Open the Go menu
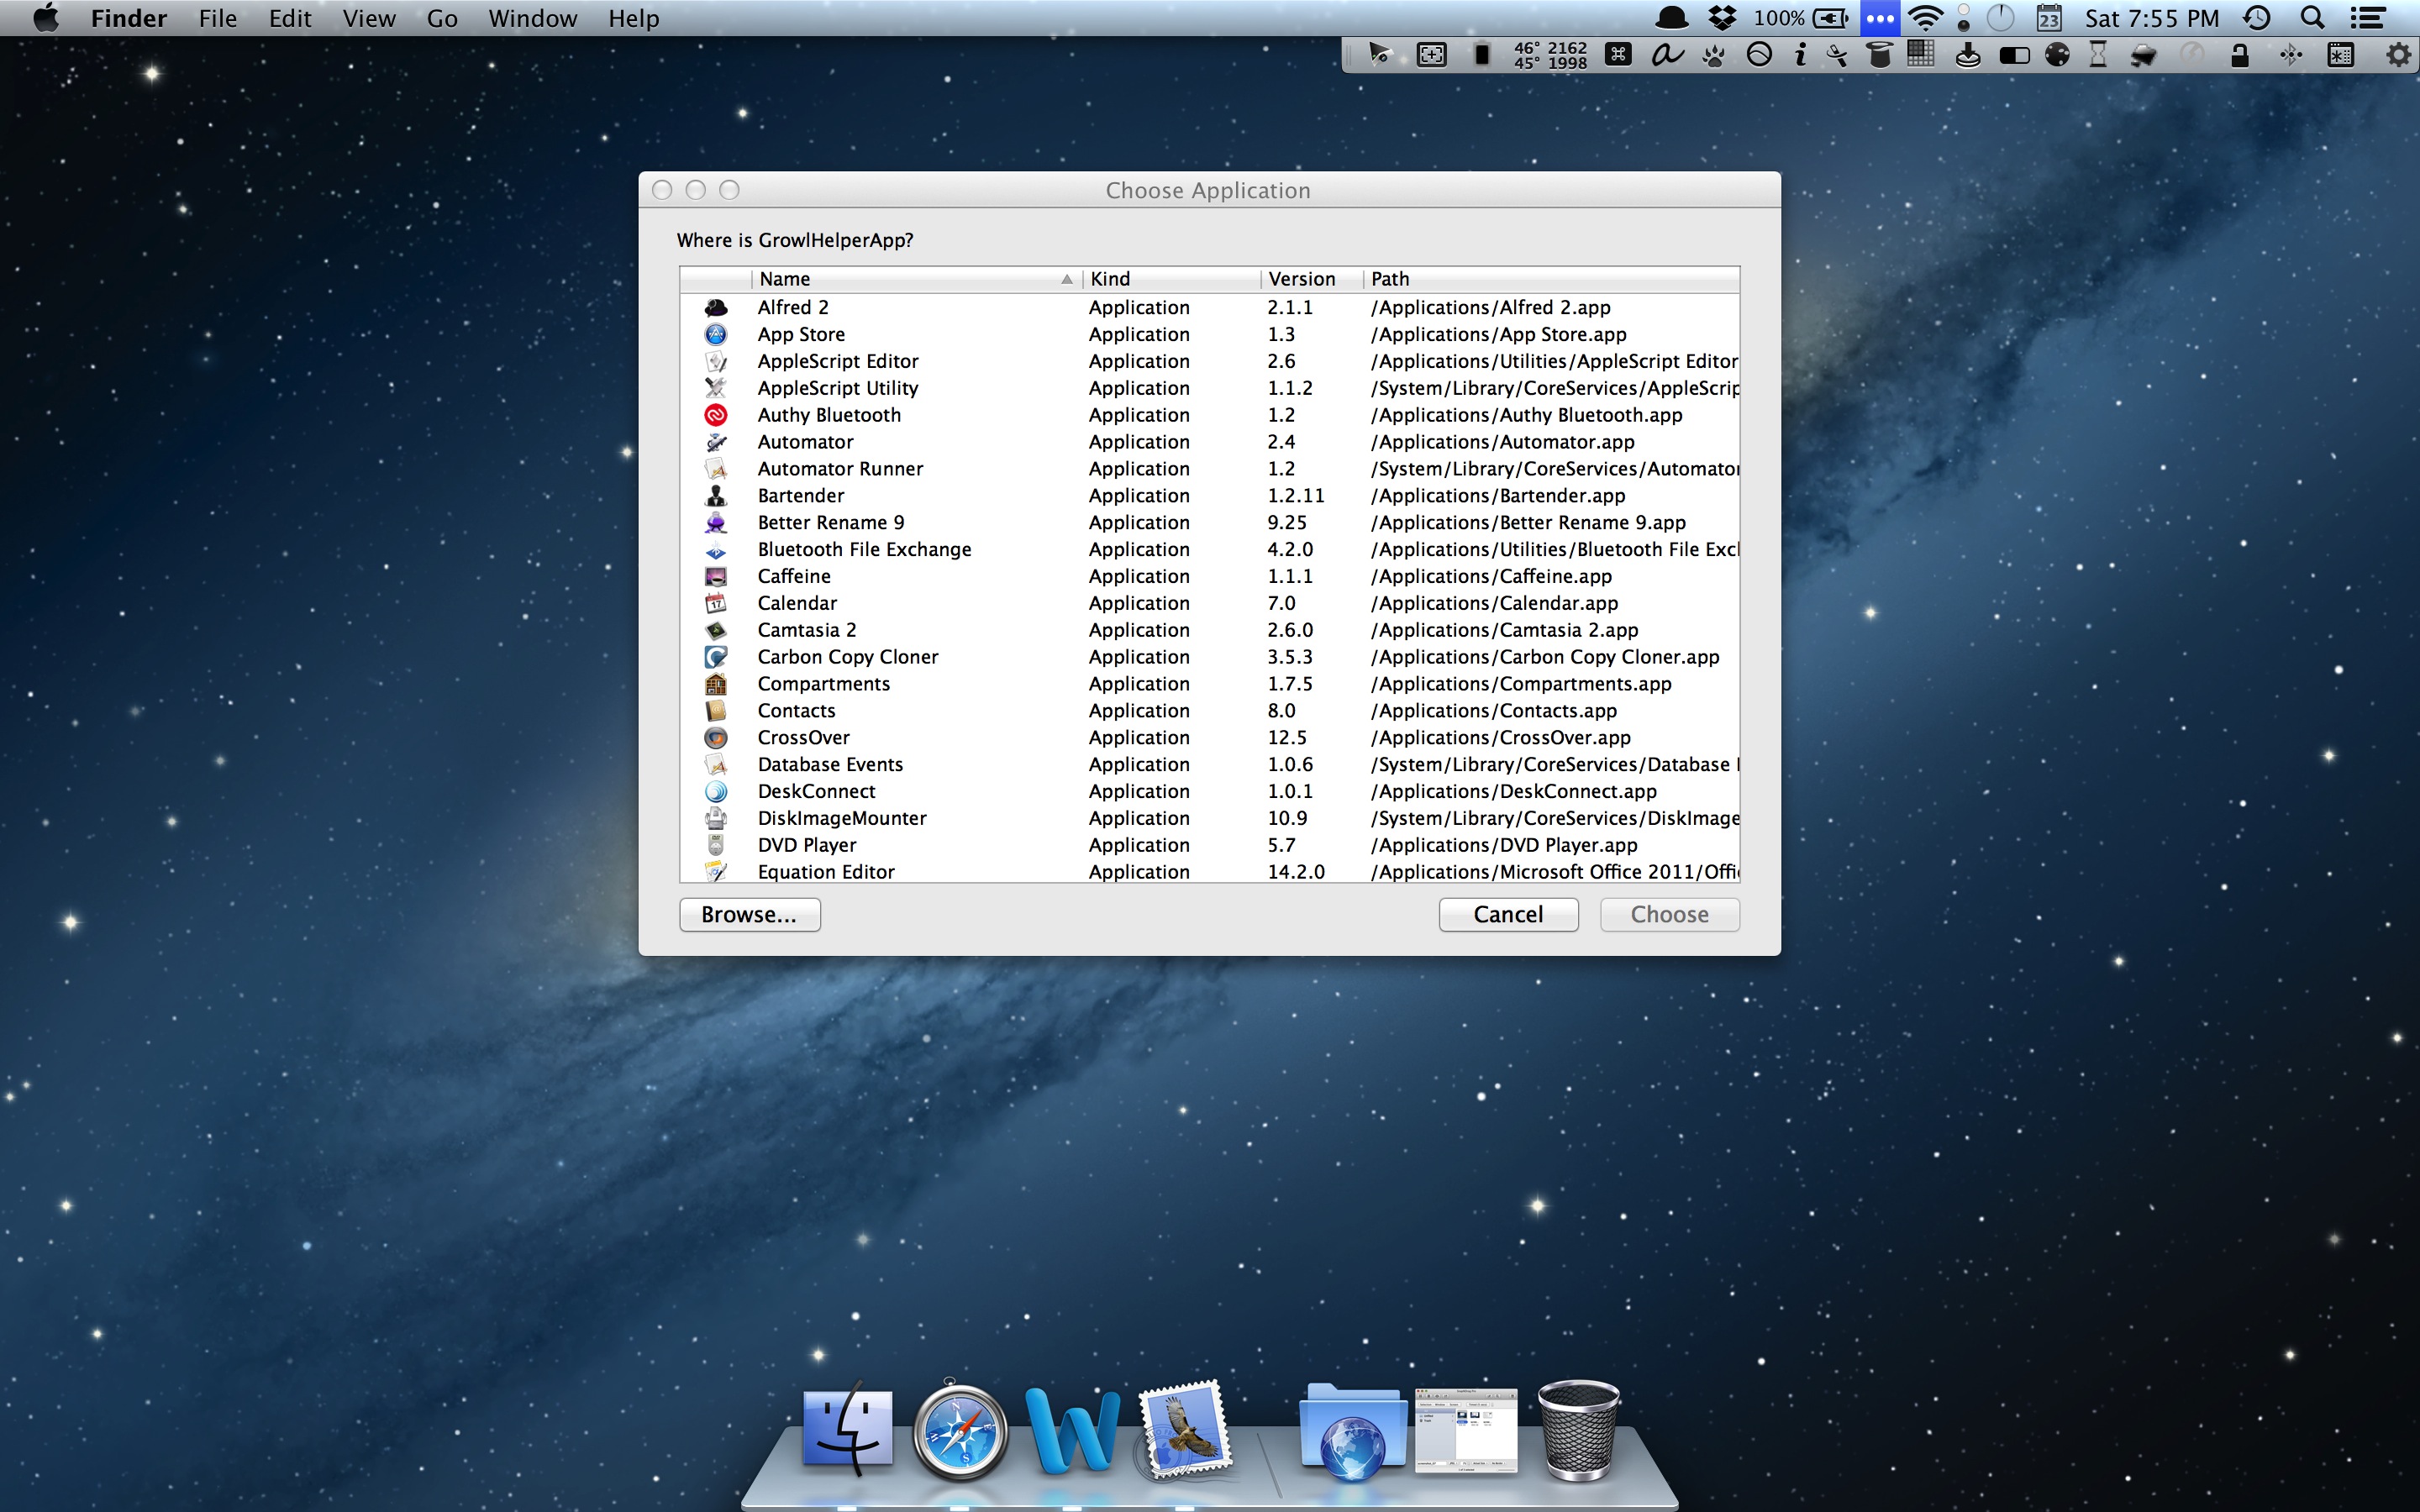 pyautogui.click(x=442, y=18)
